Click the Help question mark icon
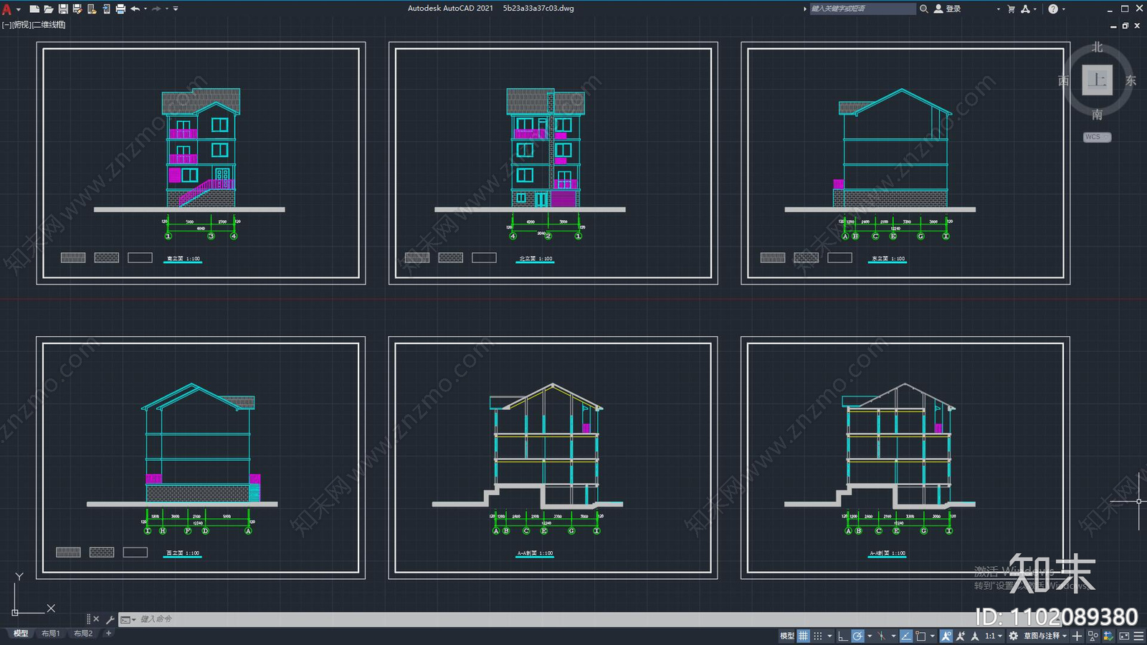Viewport: 1147px width, 645px height. 1052,9
